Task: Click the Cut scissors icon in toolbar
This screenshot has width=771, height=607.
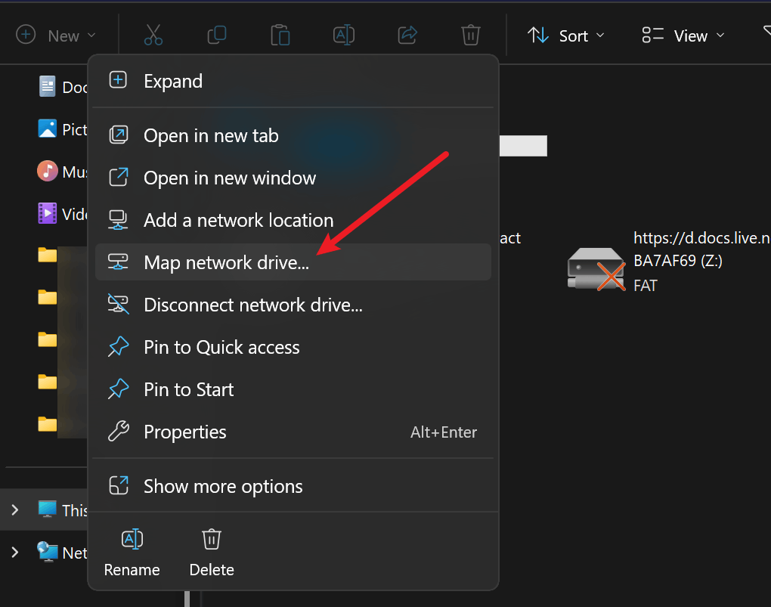Action: click(x=153, y=35)
